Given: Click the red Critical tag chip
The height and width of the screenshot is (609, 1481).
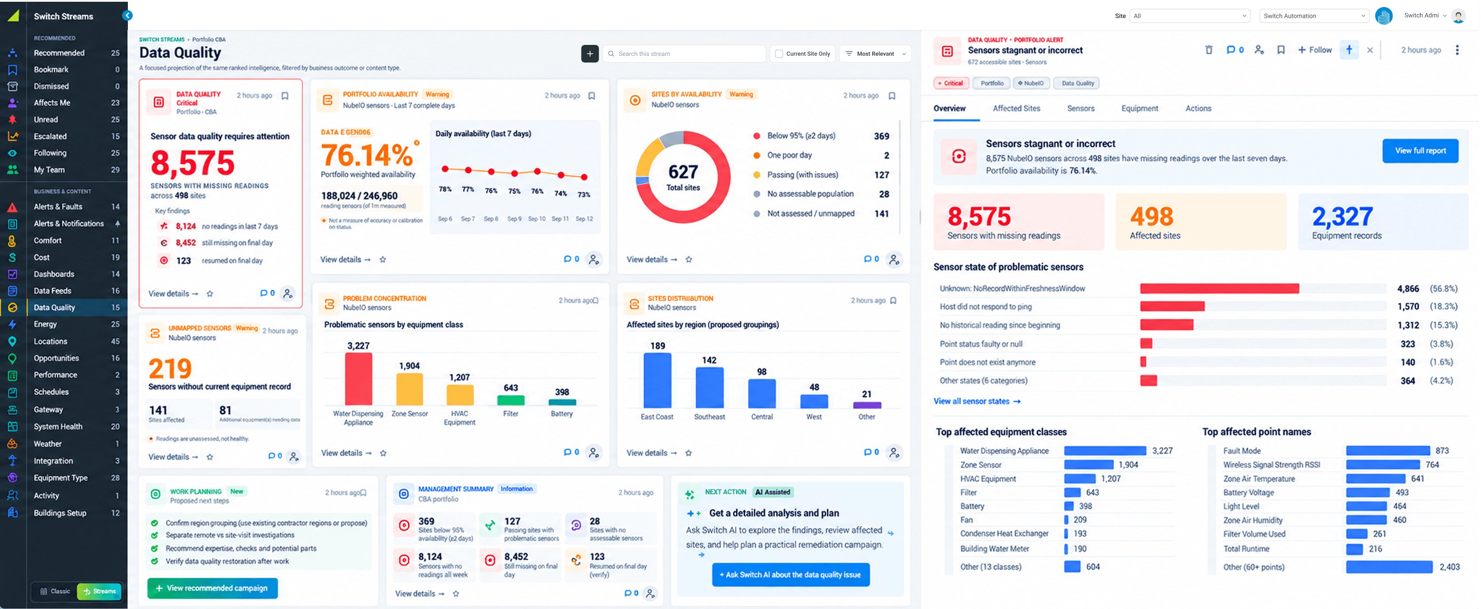Looking at the screenshot, I should click(951, 83).
